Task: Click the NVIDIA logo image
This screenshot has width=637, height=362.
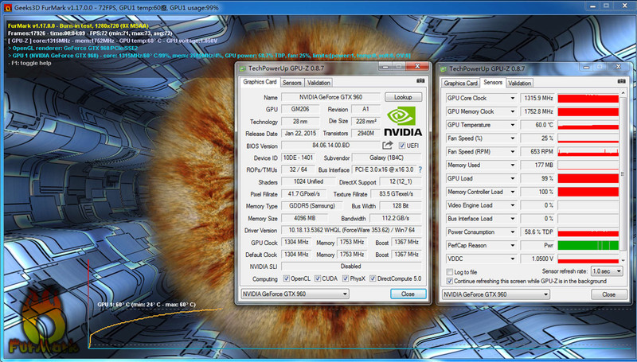Action: click(x=404, y=121)
